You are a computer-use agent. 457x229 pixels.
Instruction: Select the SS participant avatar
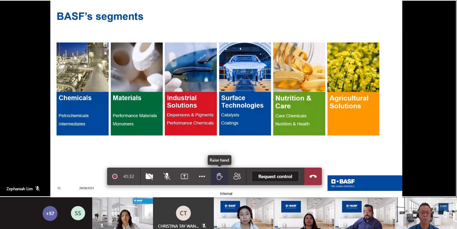(78, 213)
